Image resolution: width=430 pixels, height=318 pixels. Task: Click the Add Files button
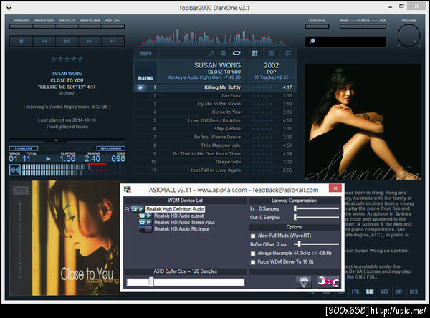pyautogui.click(x=67, y=26)
